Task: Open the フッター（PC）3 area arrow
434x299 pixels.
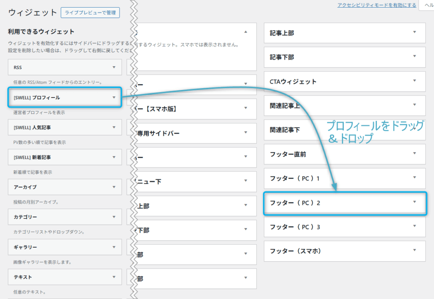Action: pyautogui.click(x=415, y=226)
